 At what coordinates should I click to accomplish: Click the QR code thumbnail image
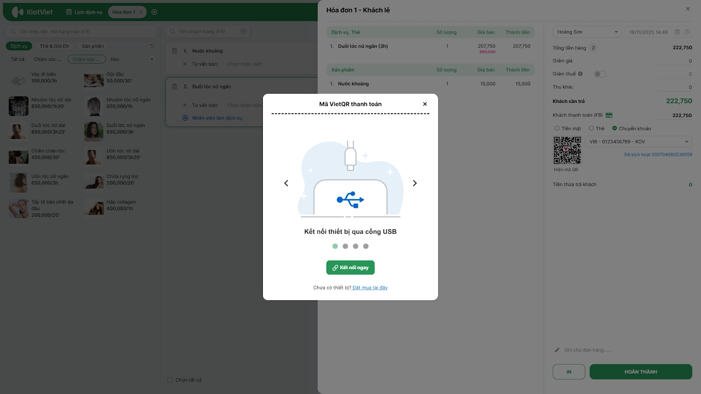click(567, 150)
